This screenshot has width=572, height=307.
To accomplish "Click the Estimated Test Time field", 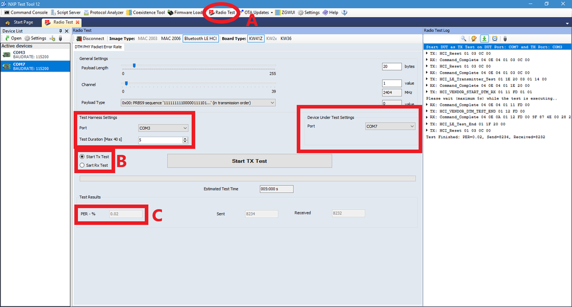I will tap(277, 189).
